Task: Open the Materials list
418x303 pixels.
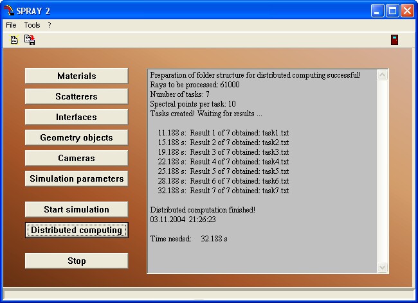Action: point(77,76)
